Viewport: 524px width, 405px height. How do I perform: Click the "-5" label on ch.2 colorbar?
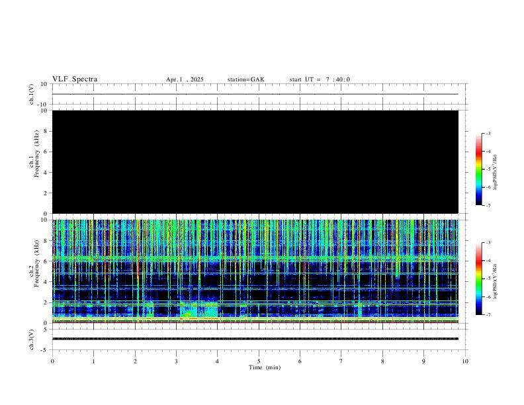(488, 279)
